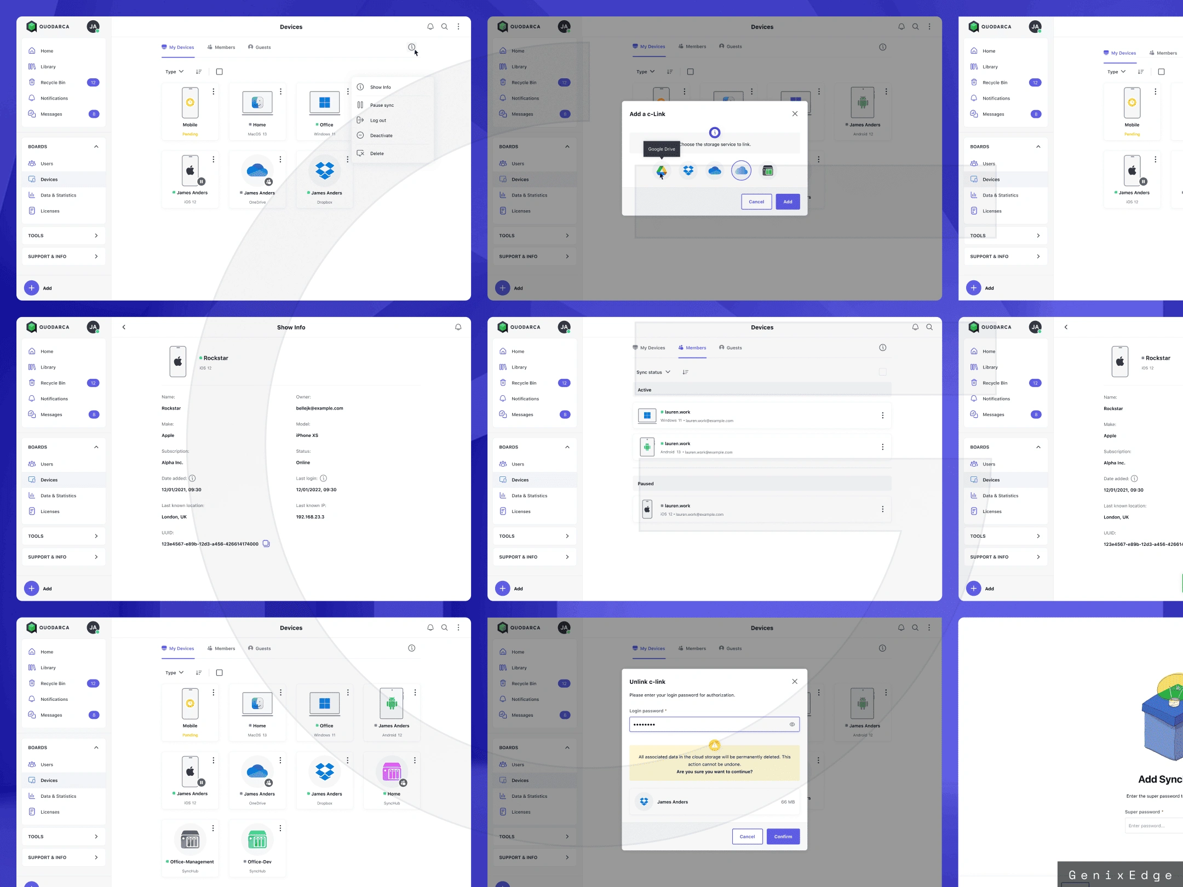Tick the checkbox beside Sync status filter
This screenshot has height=887, width=1183.
click(x=882, y=372)
